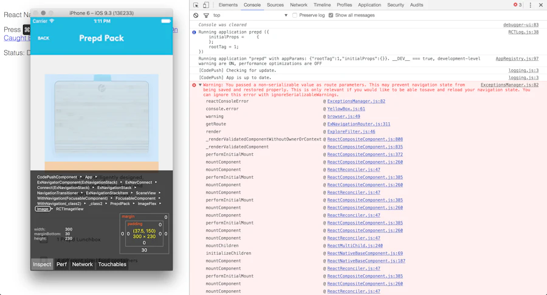The image size is (547, 295).
Task: Select Network tab in simulator inspector
Action: (82, 264)
